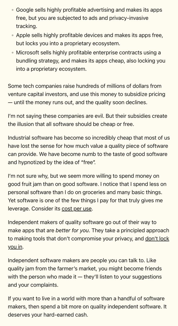Click the bullet dot before the Google item
Image resolution: width=178 pixels, height=326 pixels.
point(12,10)
